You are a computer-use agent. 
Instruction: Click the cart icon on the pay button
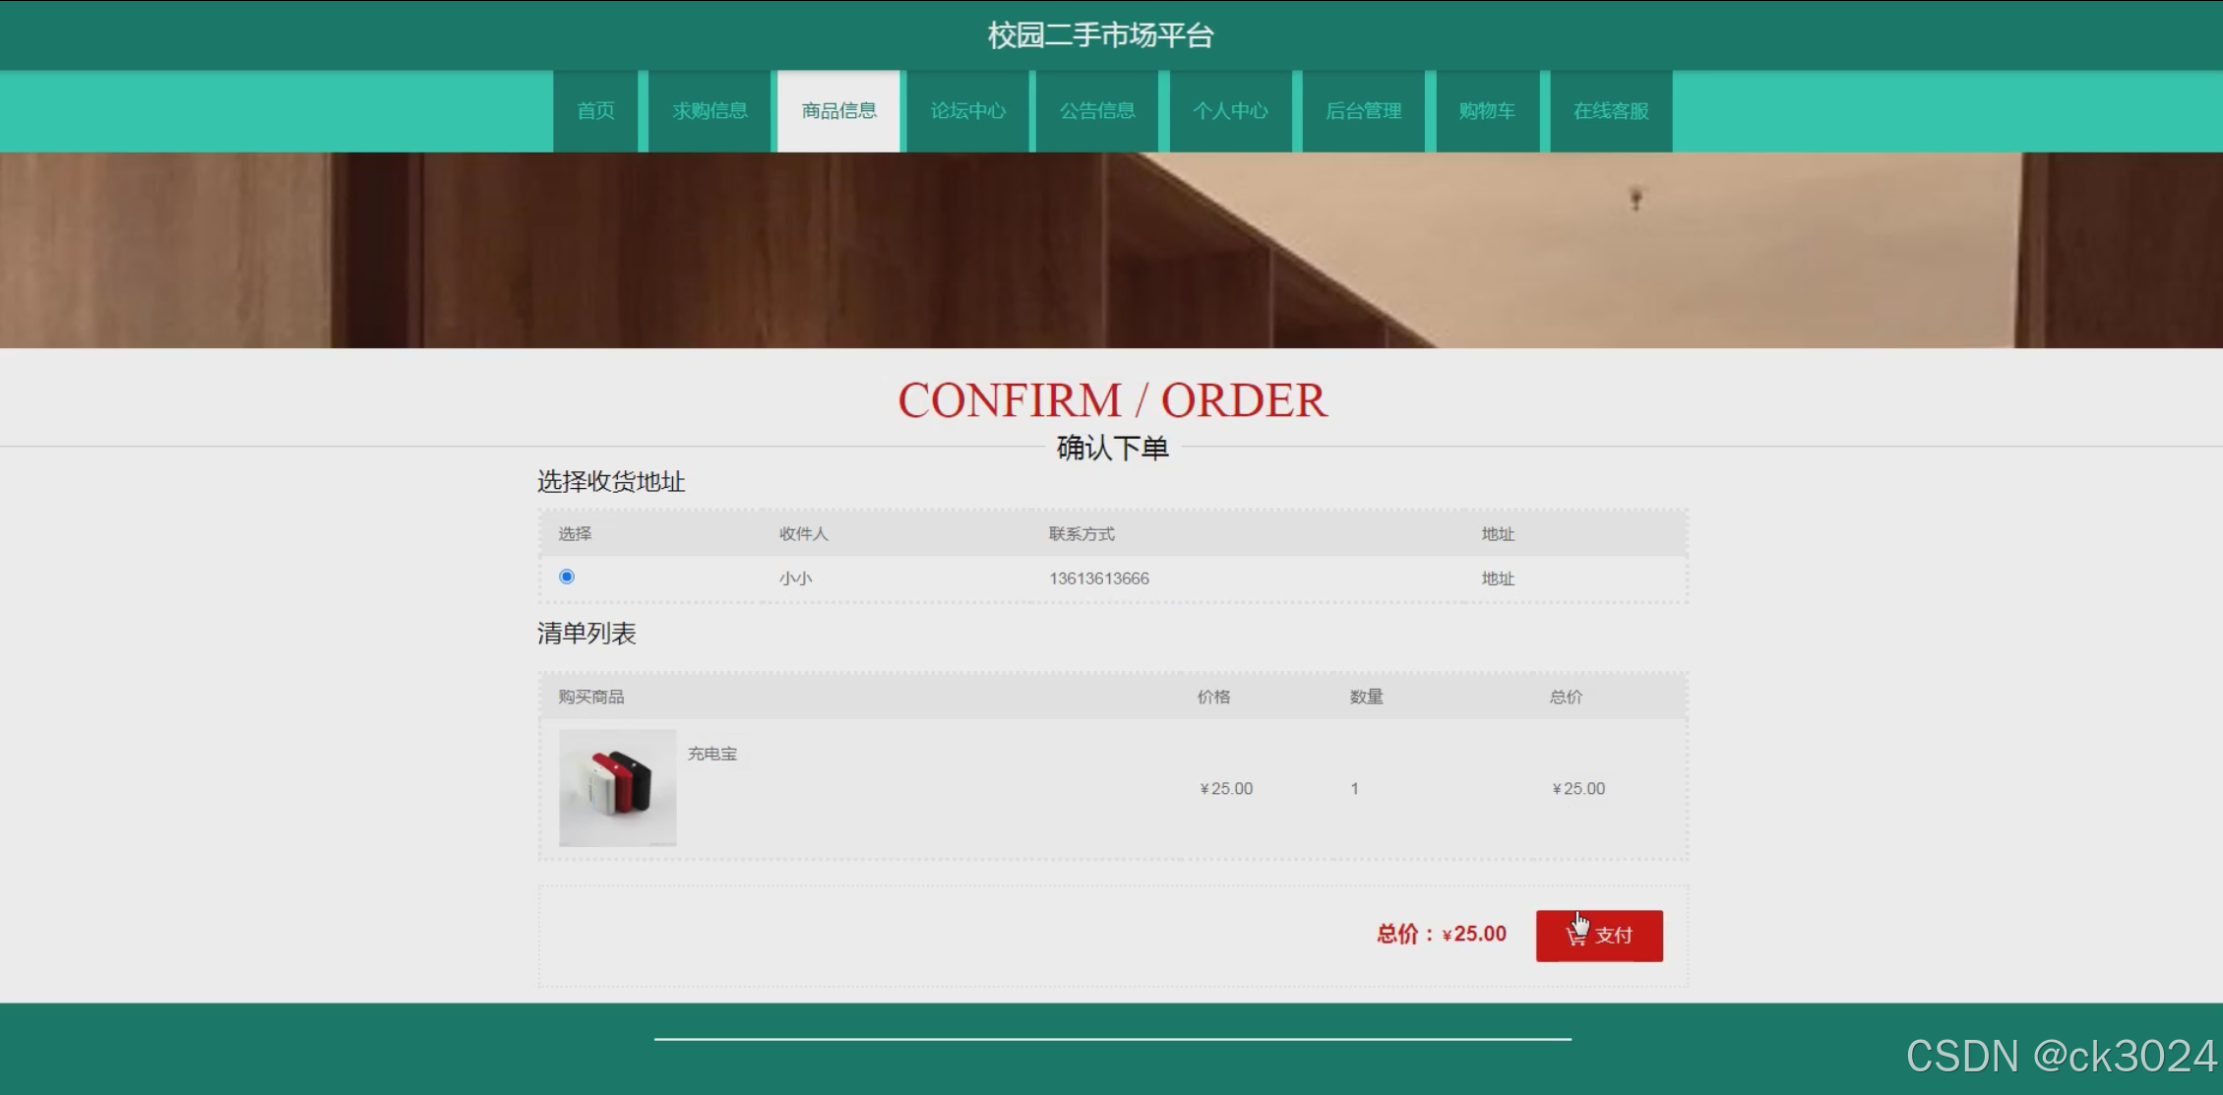pos(1575,936)
